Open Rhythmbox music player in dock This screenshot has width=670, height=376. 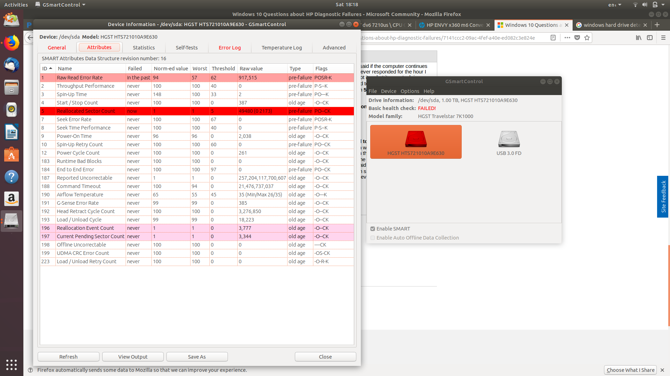[12, 110]
